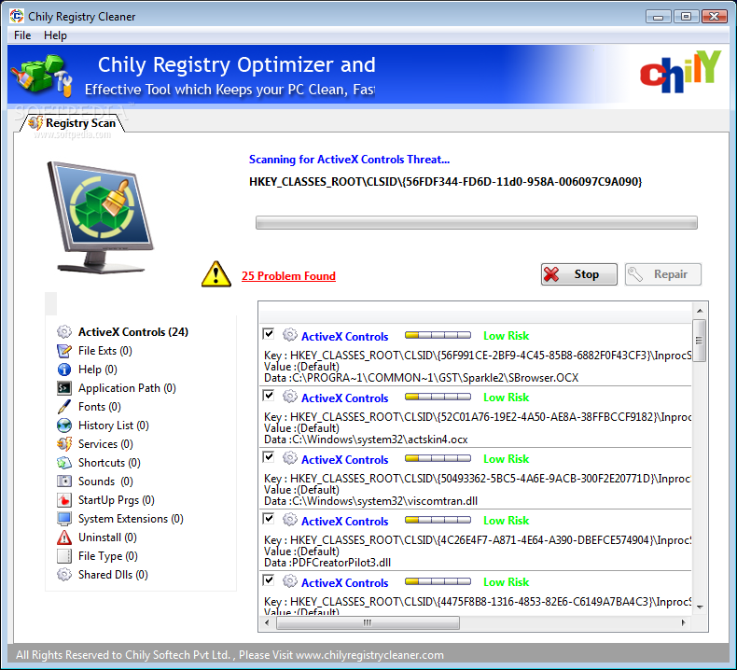This screenshot has height=670, width=737.
Task: Click risk level meter of actskin4.ocx entry
Action: (x=438, y=397)
